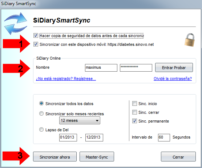This screenshot has height=168, width=202.
Task: Disable Sinc. permanente checkbox
Action: tap(134, 121)
